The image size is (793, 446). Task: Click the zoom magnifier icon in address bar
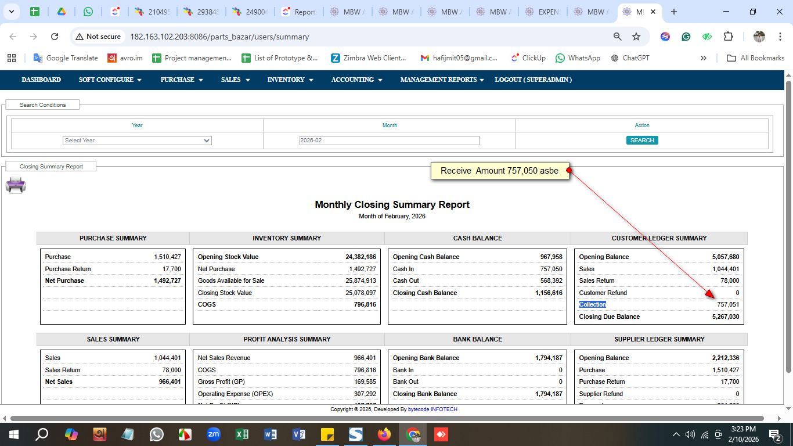618,37
